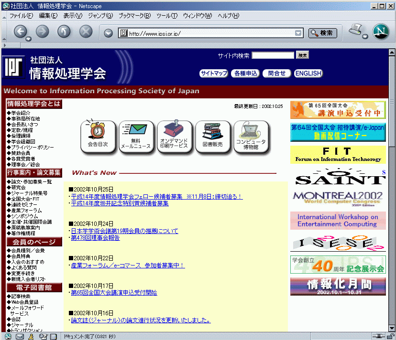Click the 検索 search button in the toolbar
Viewport: 396px width, 340px height.
click(322, 33)
